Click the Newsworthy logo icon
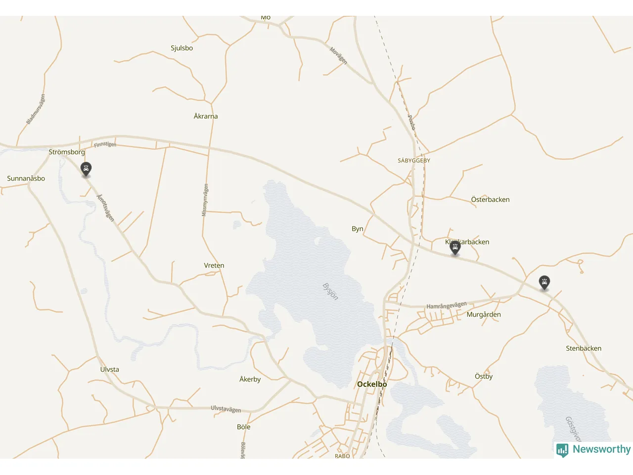 point(562,450)
